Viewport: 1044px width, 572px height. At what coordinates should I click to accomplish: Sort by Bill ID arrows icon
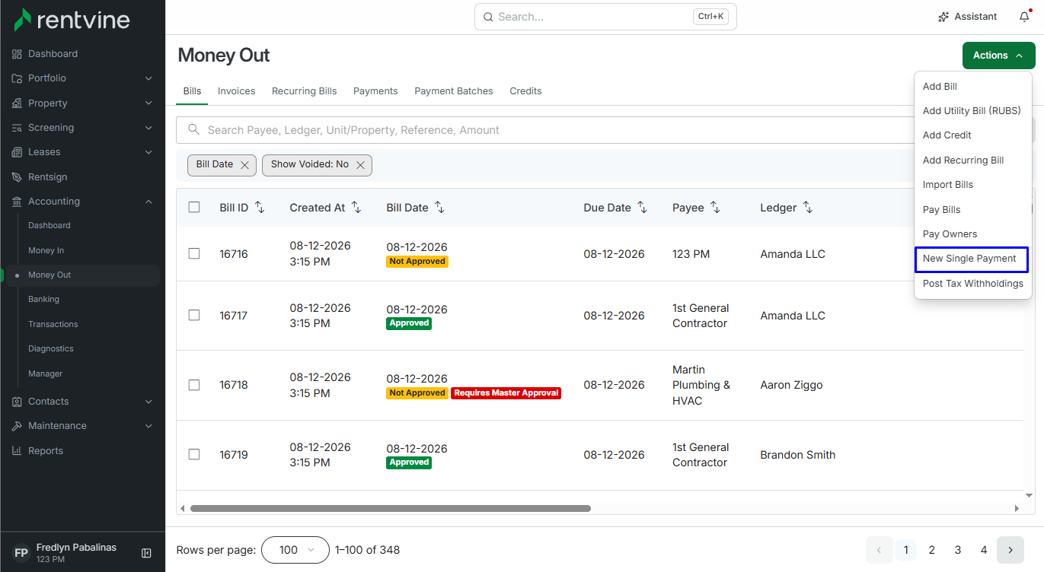(x=260, y=208)
